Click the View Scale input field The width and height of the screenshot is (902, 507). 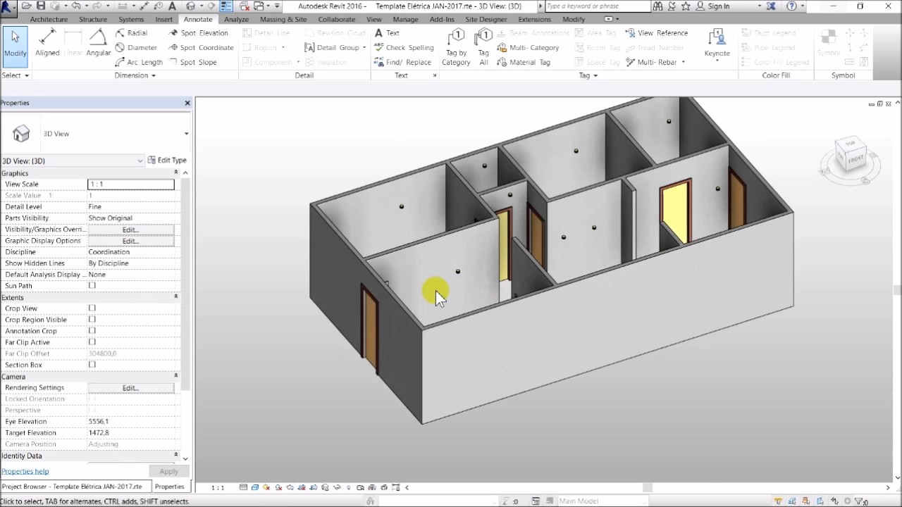click(130, 184)
